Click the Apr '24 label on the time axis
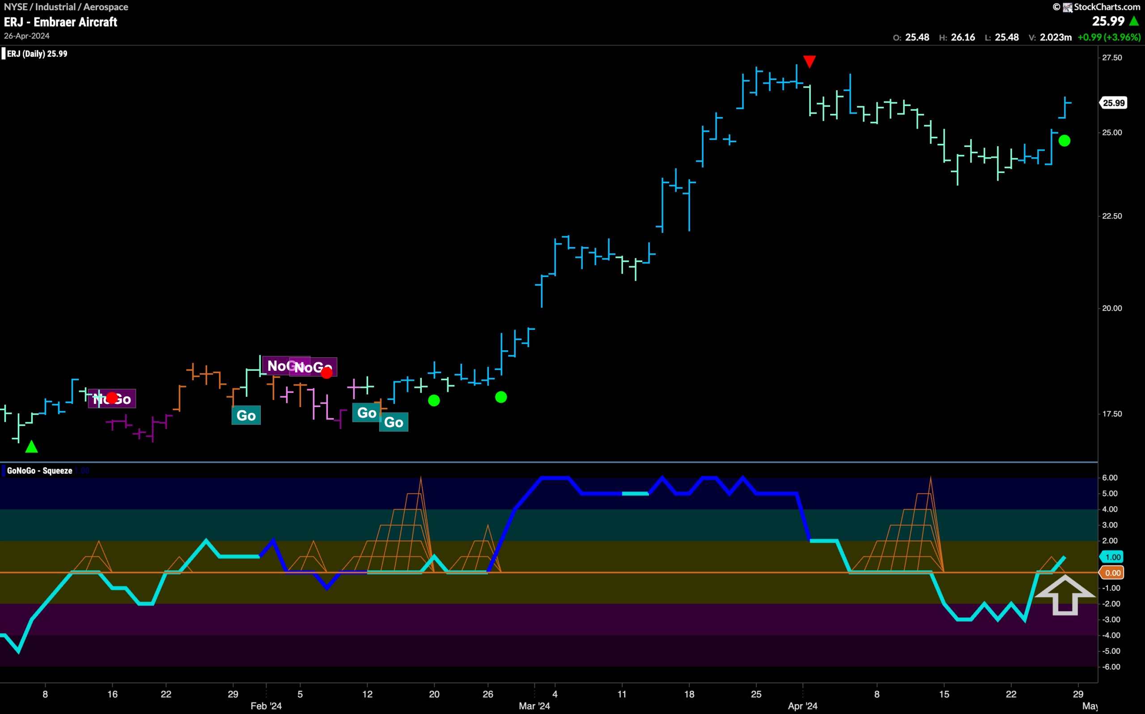This screenshot has width=1145, height=714. coord(802,706)
